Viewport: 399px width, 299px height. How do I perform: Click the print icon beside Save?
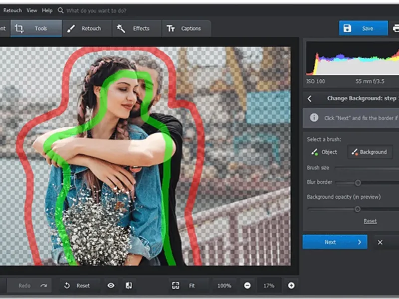tap(396, 28)
